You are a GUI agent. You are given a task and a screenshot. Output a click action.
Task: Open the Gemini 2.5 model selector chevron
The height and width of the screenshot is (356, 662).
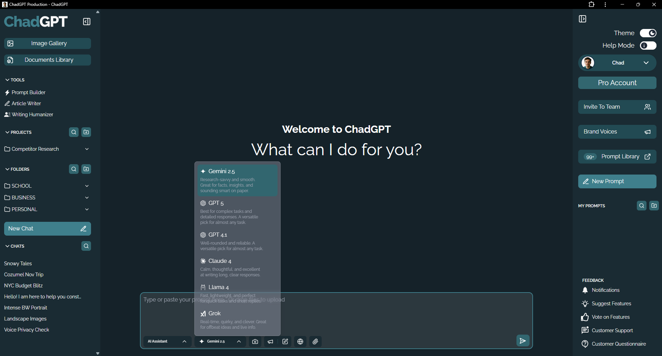click(x=239, y=342)
